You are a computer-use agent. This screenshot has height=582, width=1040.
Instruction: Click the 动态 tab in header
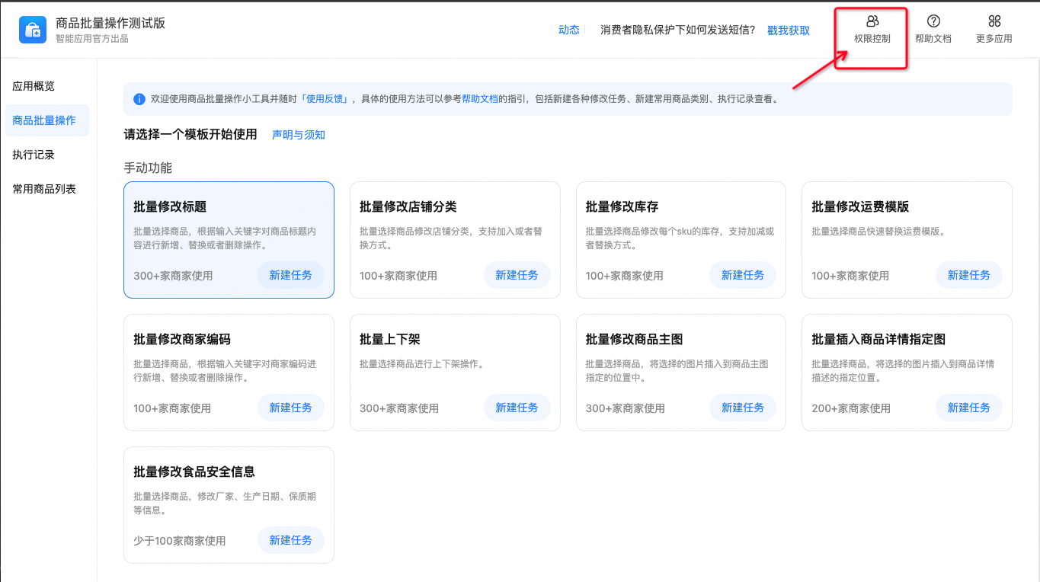pos(569,30)
